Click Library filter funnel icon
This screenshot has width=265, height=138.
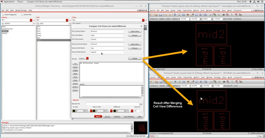(x=2, y=20)
